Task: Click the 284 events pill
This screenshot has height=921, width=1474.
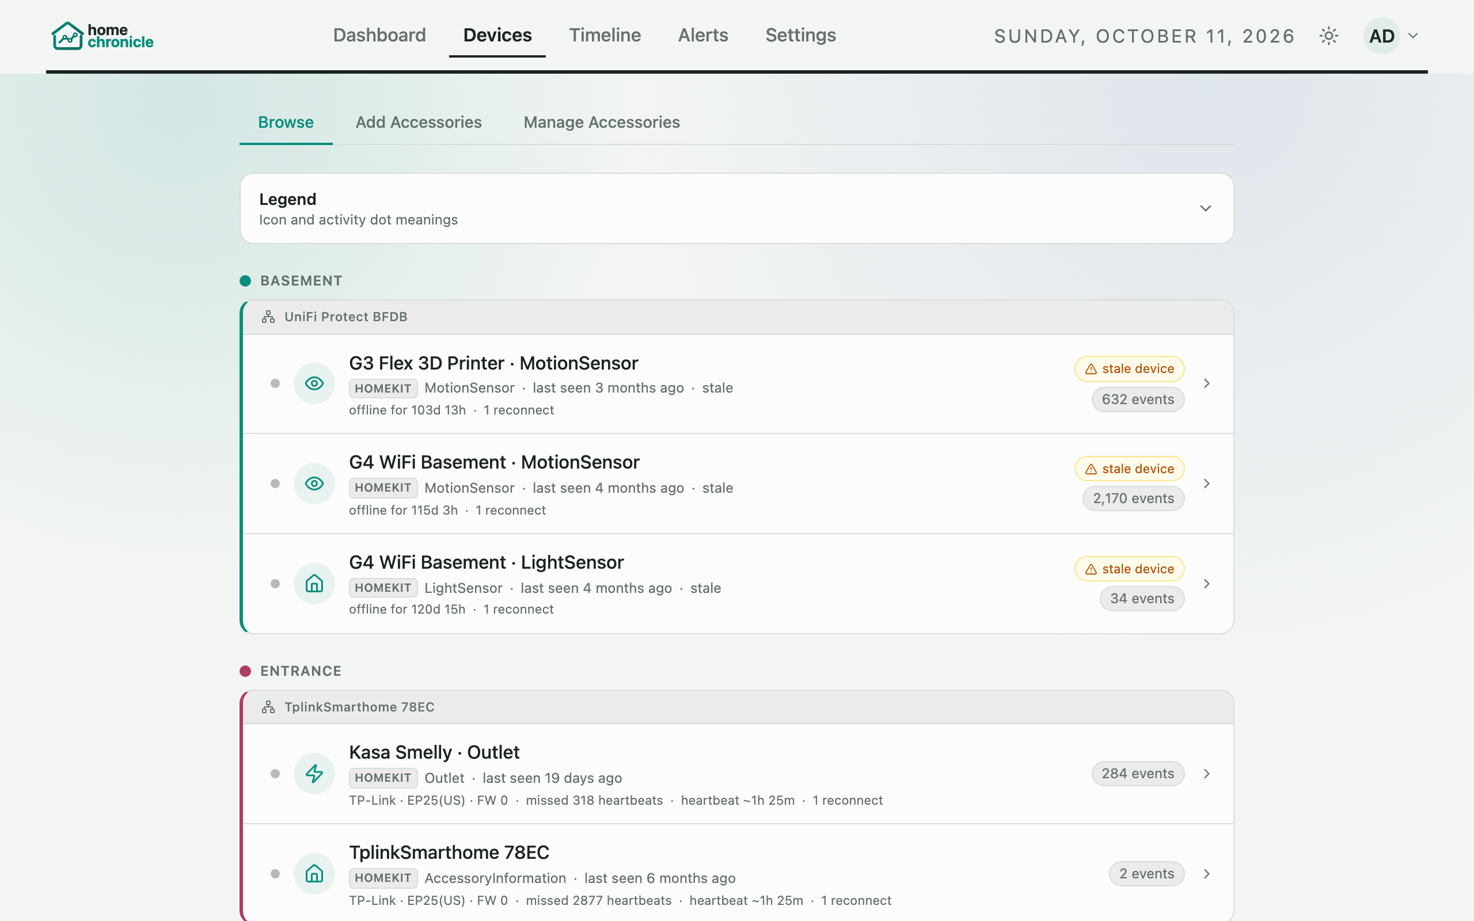Action: pos(1138,774)
